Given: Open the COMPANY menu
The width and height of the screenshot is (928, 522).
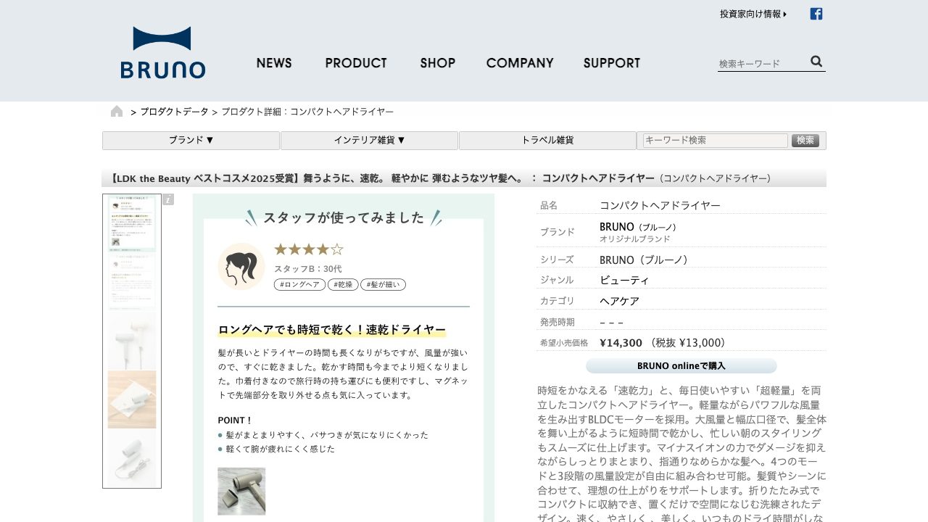Looking at the screenshot, I should point(520,63).
